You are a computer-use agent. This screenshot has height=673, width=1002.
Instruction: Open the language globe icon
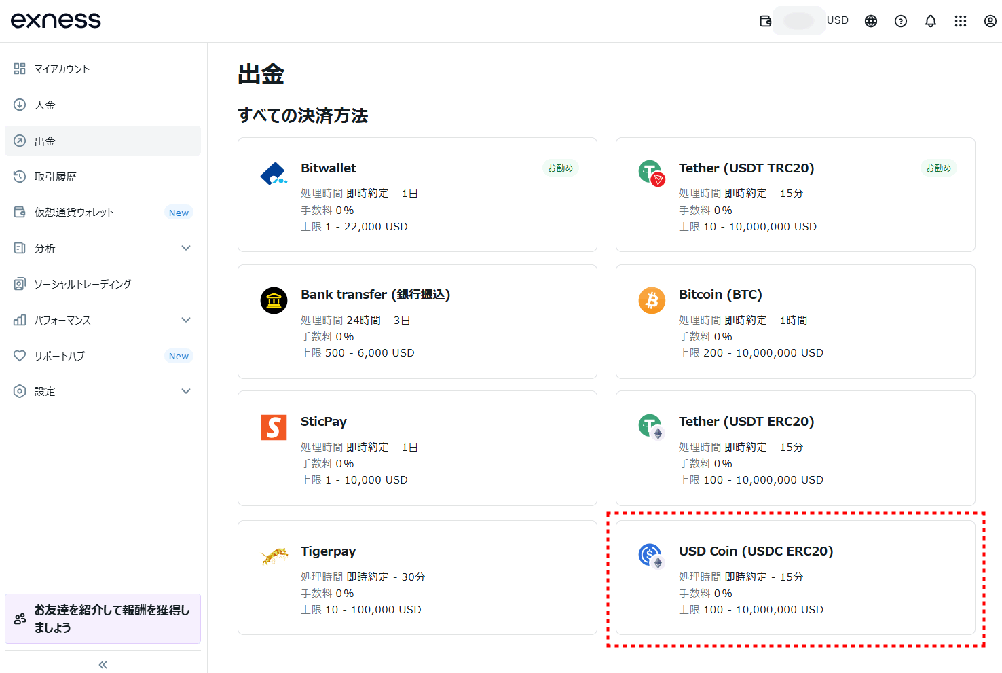click(871, 21)
